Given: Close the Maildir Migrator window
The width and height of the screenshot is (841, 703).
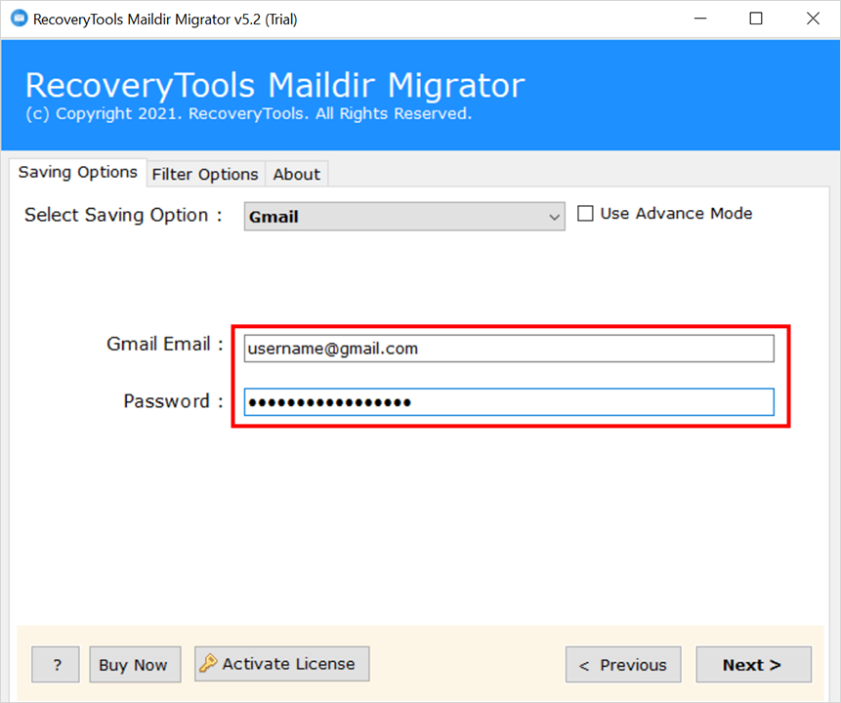Looking at the screenshot, I should (x=813, y=19).
